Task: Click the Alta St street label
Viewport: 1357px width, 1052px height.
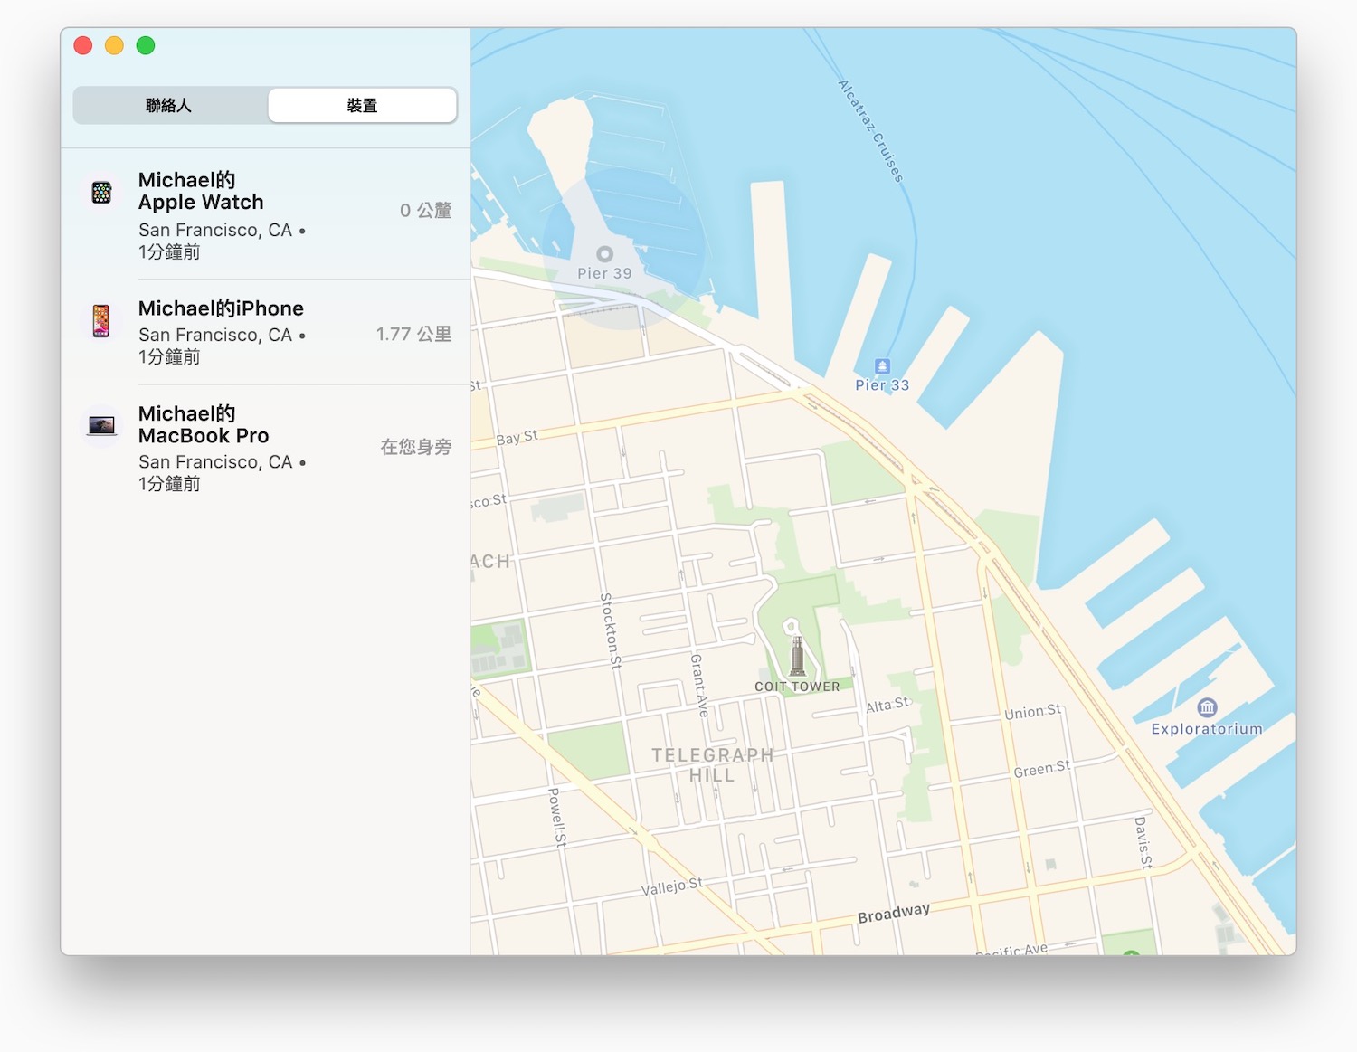Action: coord(888,705)
